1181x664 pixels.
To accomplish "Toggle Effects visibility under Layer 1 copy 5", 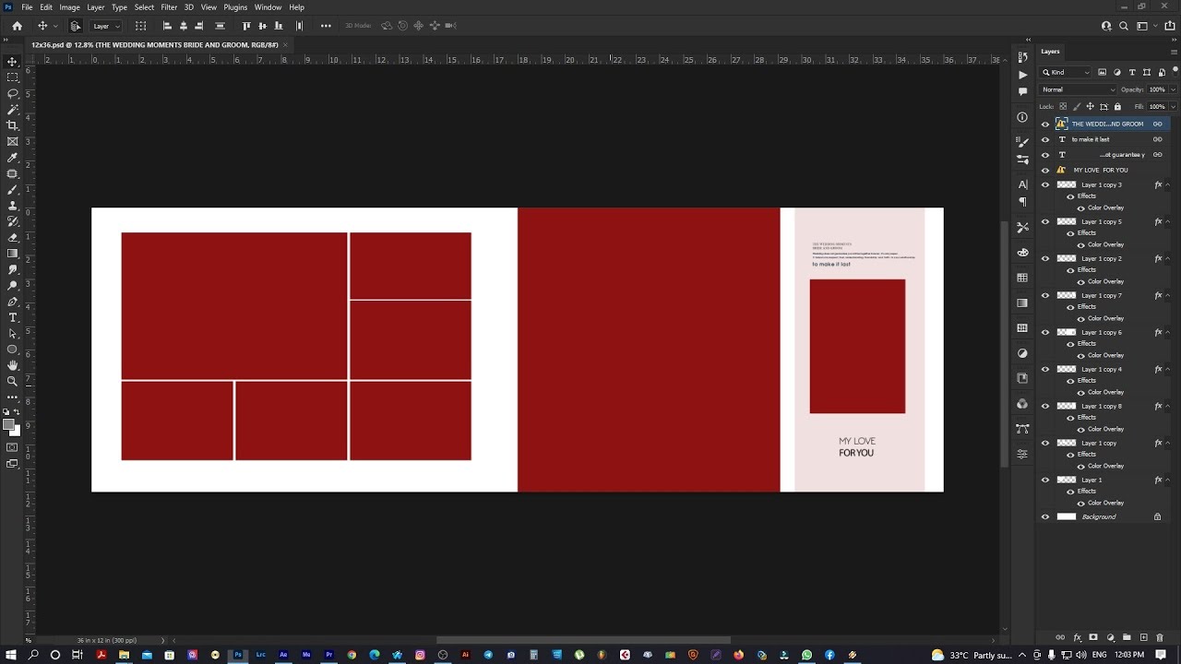I will pos(1070,232).
